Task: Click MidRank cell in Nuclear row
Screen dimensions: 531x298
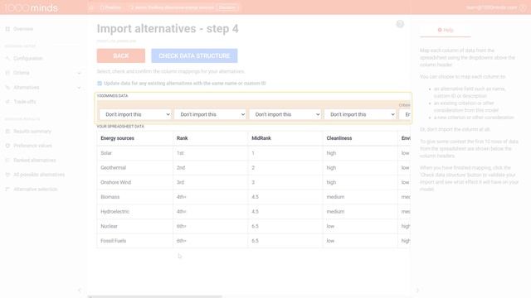Action: click(x=285, y=226)
